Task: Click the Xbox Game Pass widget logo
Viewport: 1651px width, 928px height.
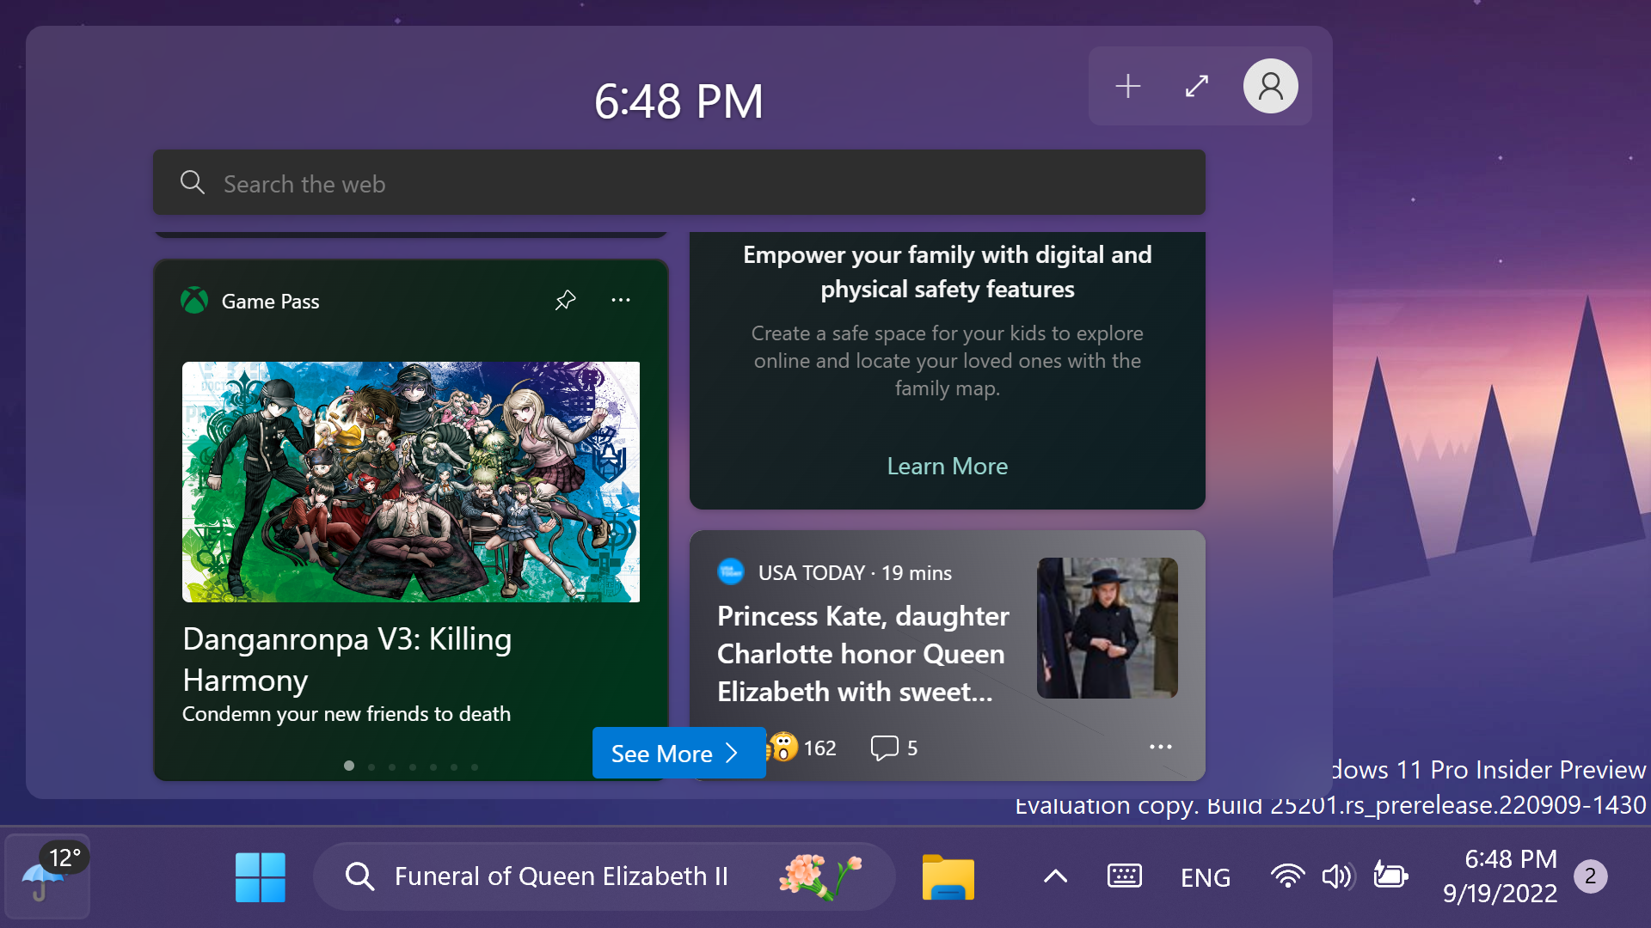Action: (x=194, y=300)
